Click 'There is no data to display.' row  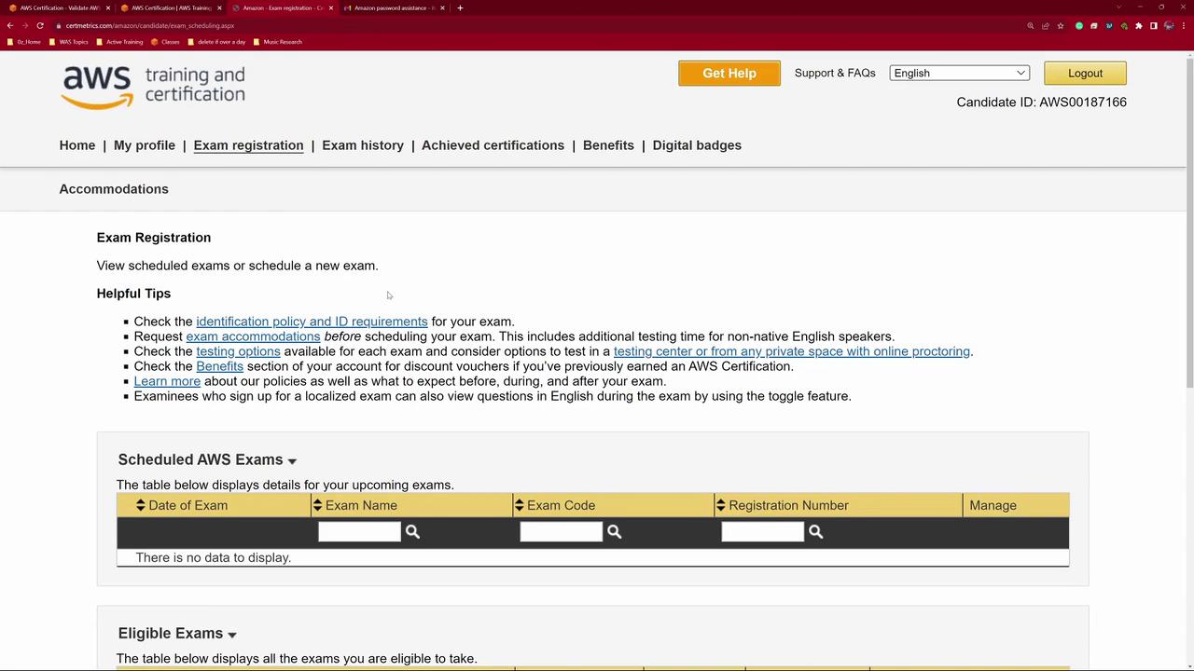(x=592, y=557)
